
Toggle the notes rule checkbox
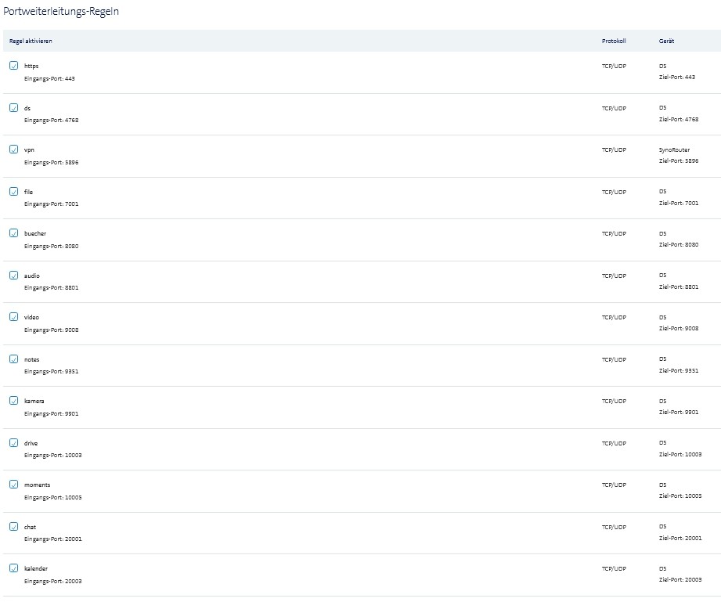click(13, 359)
